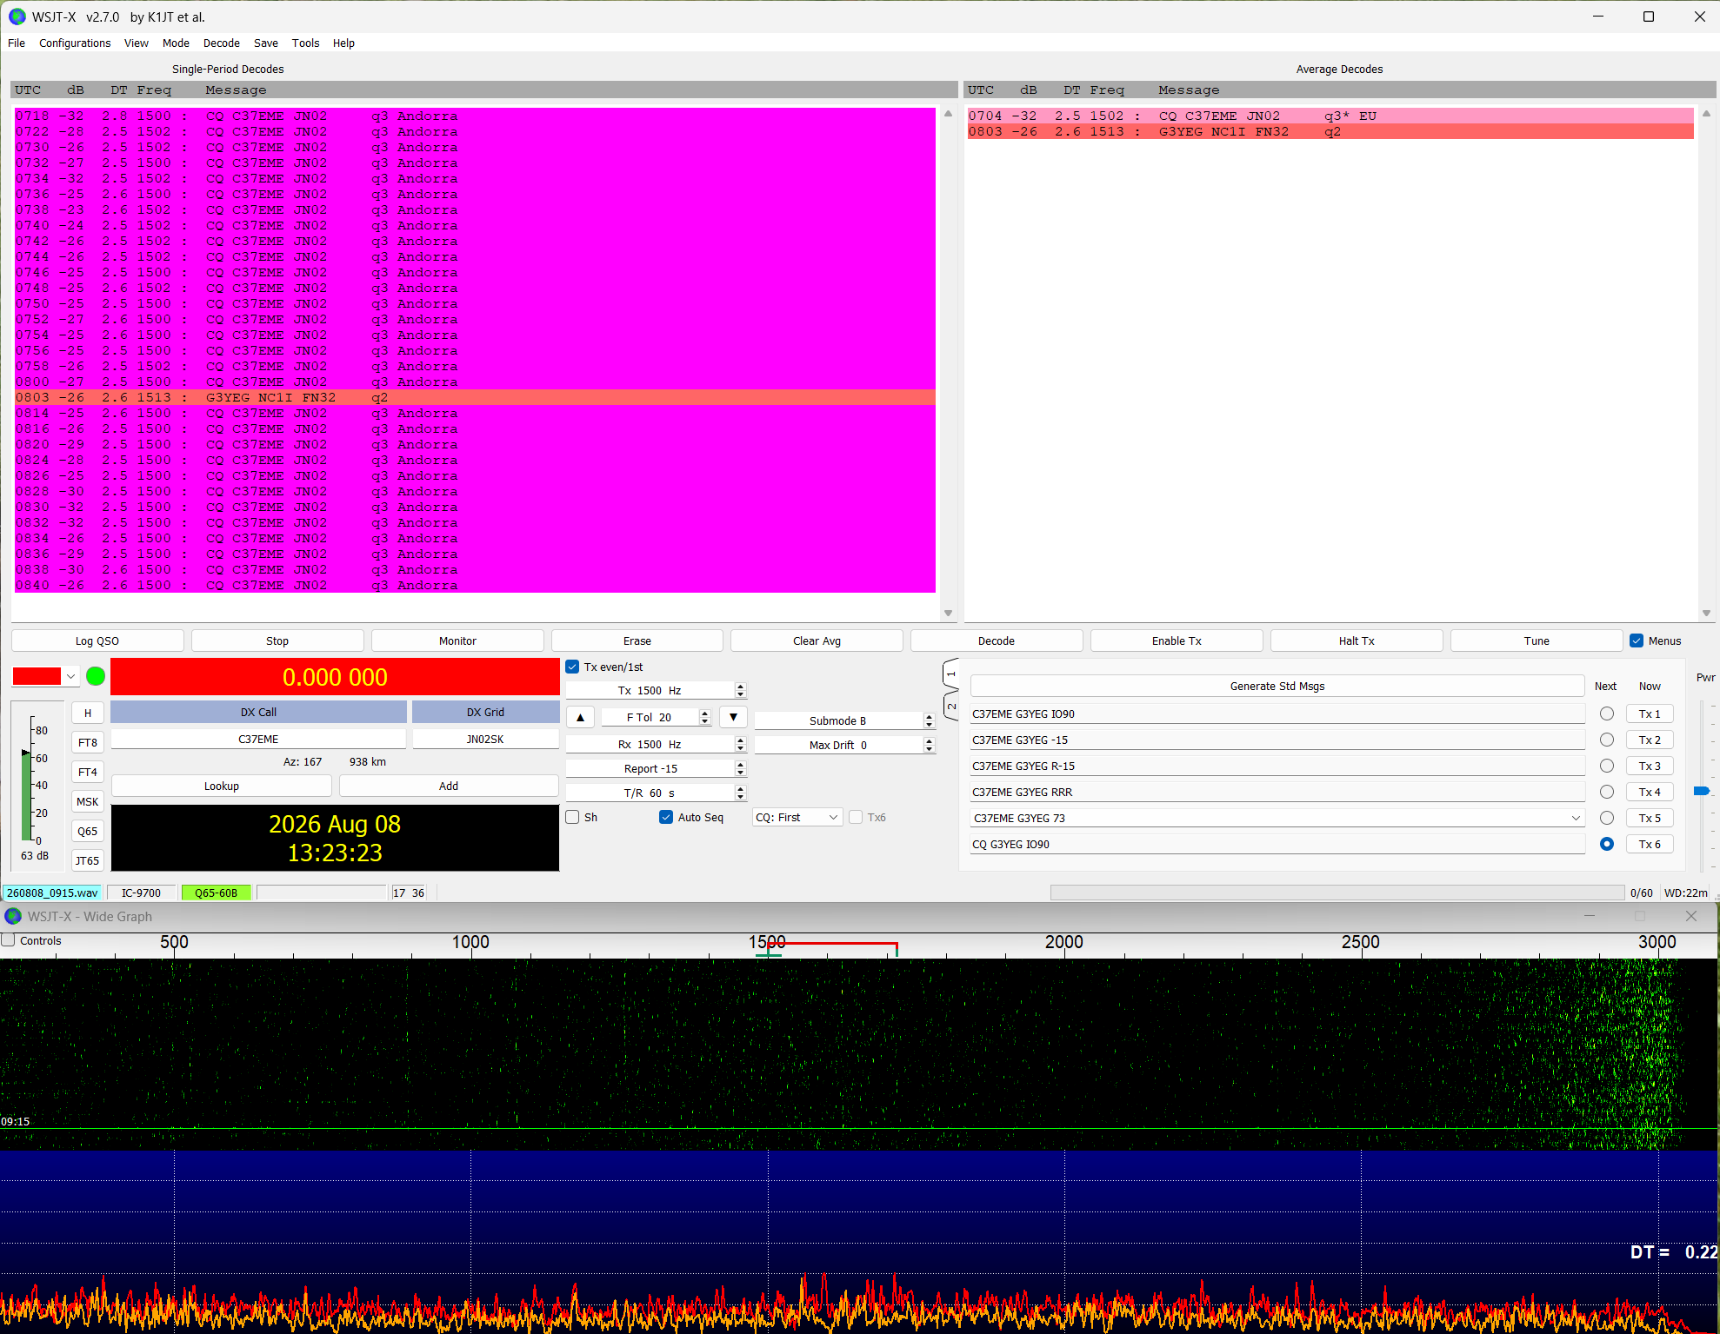The width and height of the screenshot is (1720, 1334).
Task: Open the Decode menu
Action: click(222, 43)
